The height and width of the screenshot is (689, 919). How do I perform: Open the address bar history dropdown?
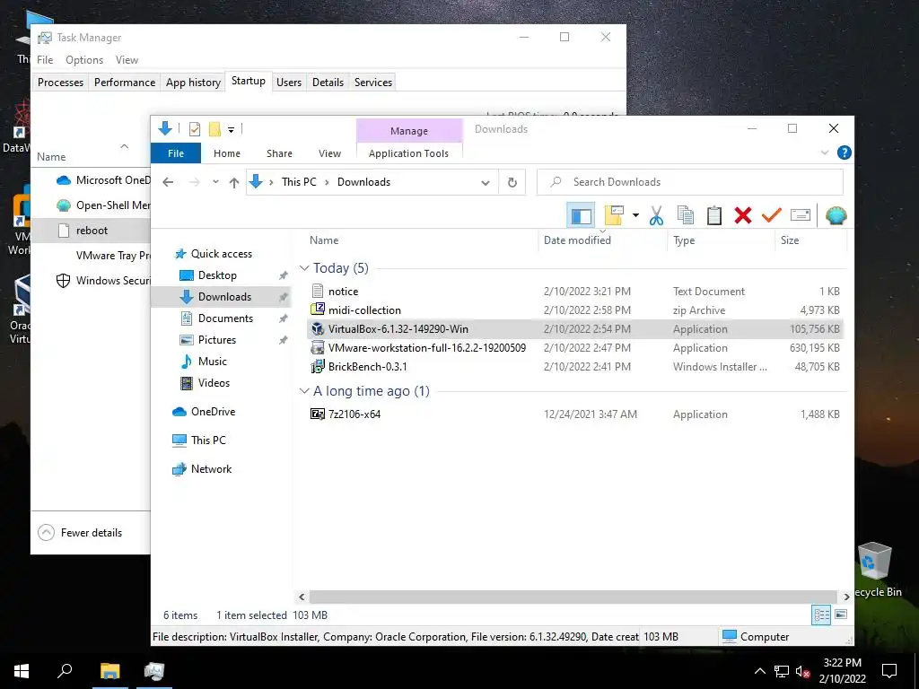pos(486,183)
